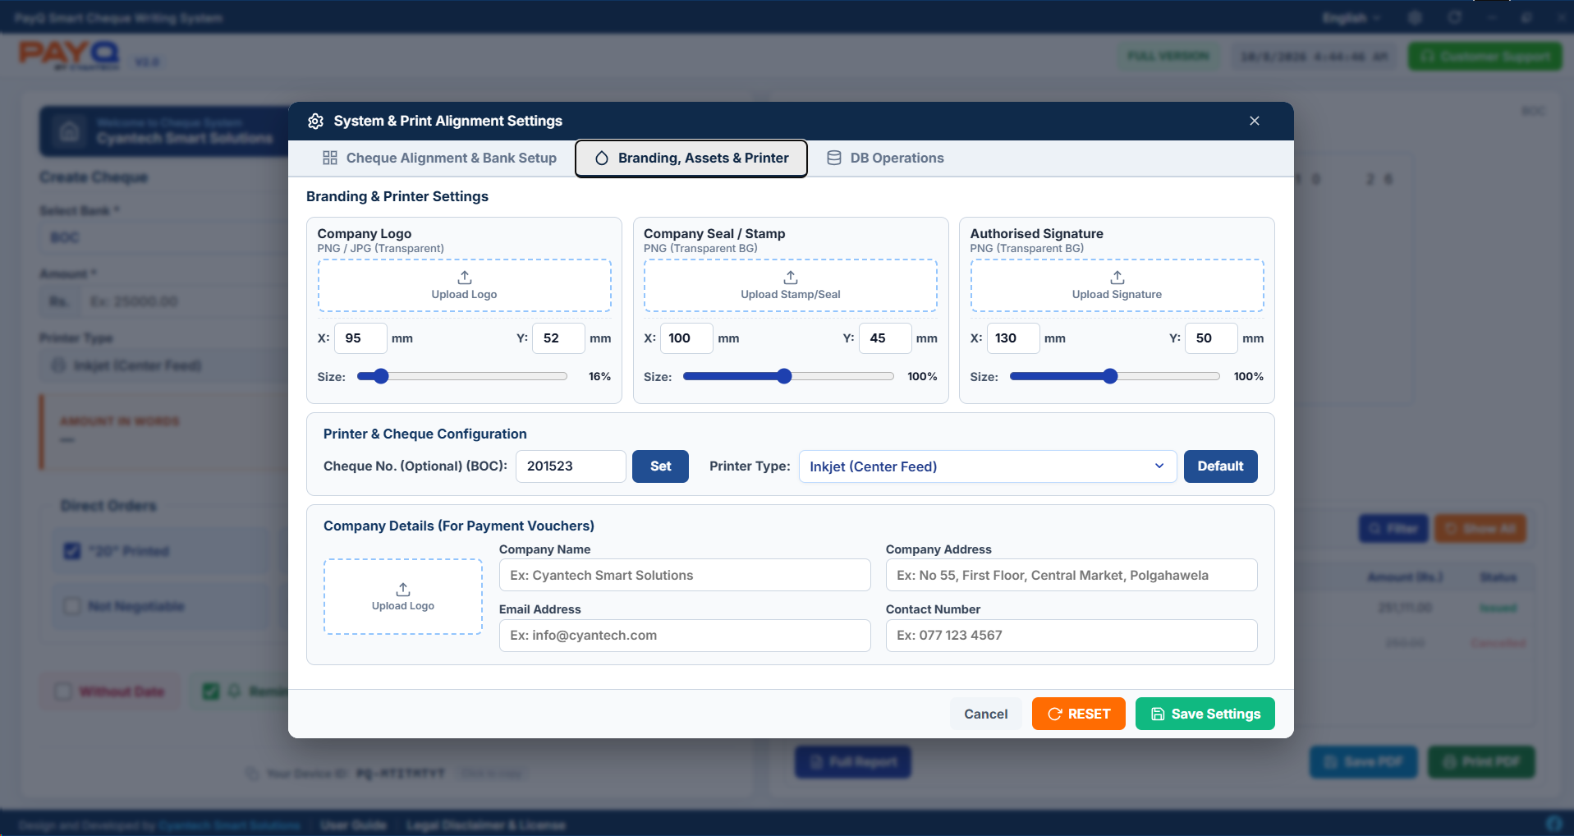1574x836 pixels.
Task: Click the Signature Y field showing 50
Action: 1211,338
